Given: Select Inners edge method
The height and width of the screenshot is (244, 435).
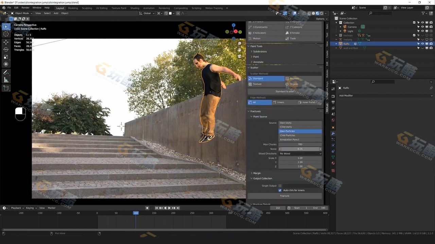Looking at the screenshot, I should [x=284, y=102].
